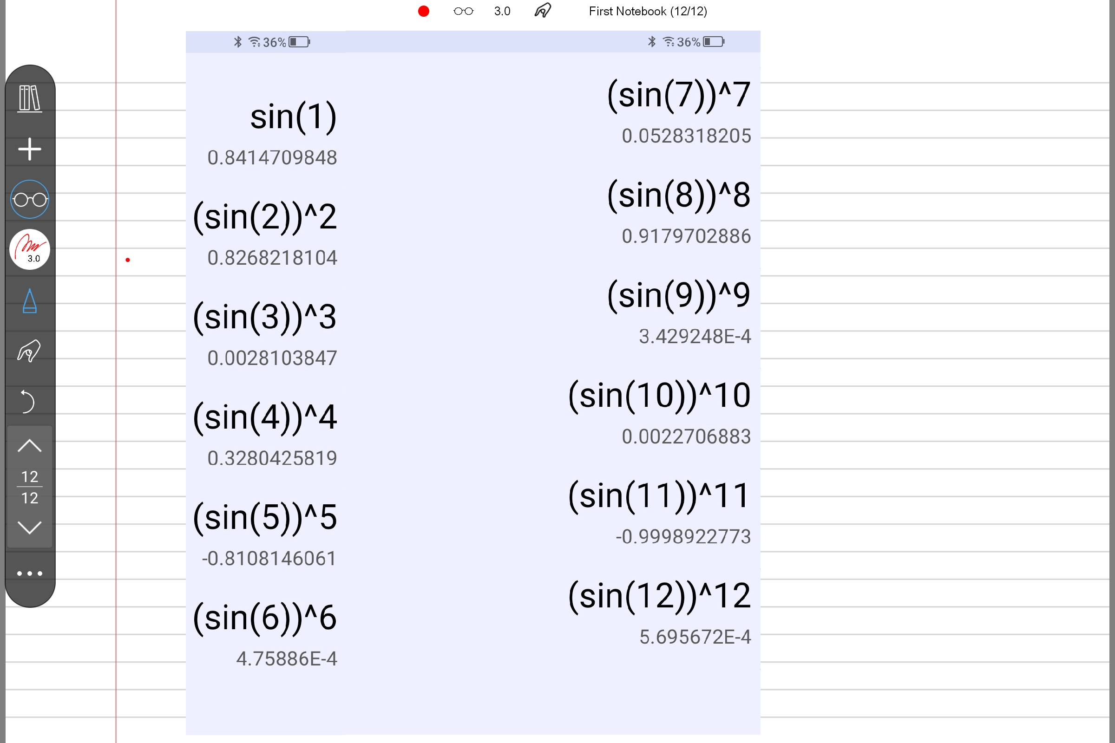The height and width of the screenshot is (743, 1115).
Task: Click the finger gesture icon in top bar
Action: 543,10
